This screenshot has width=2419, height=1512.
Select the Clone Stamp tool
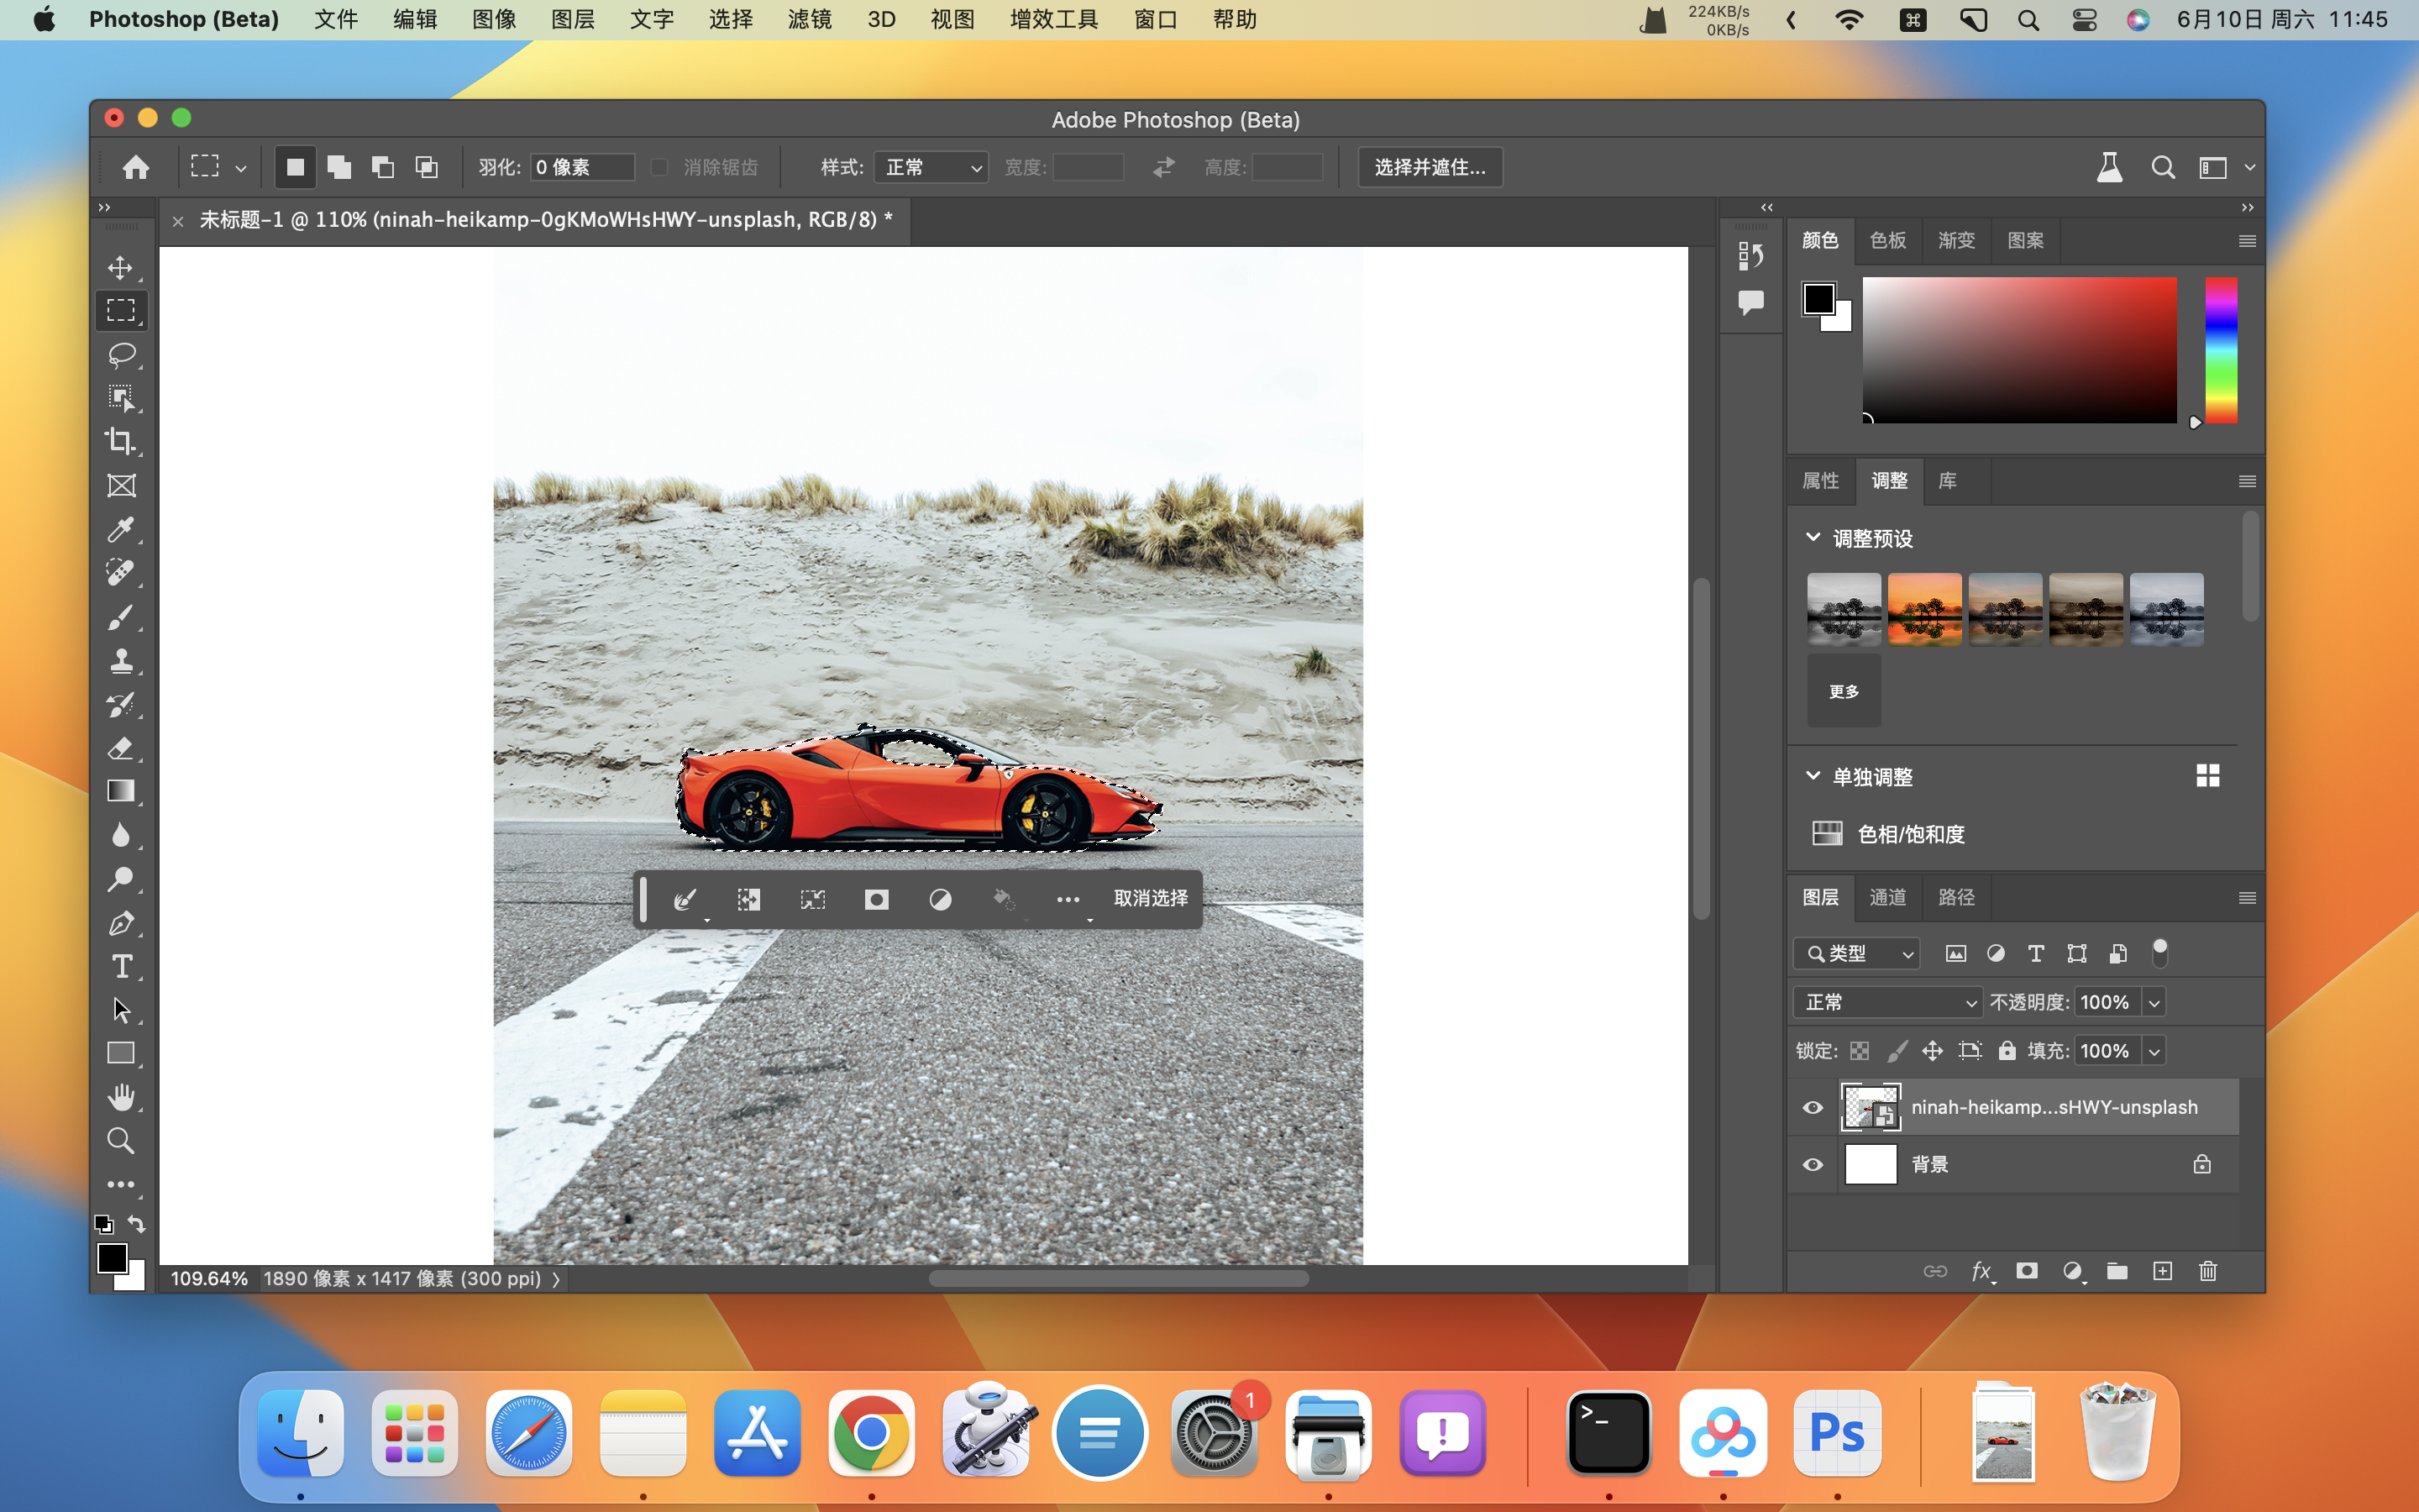[121, 661]
